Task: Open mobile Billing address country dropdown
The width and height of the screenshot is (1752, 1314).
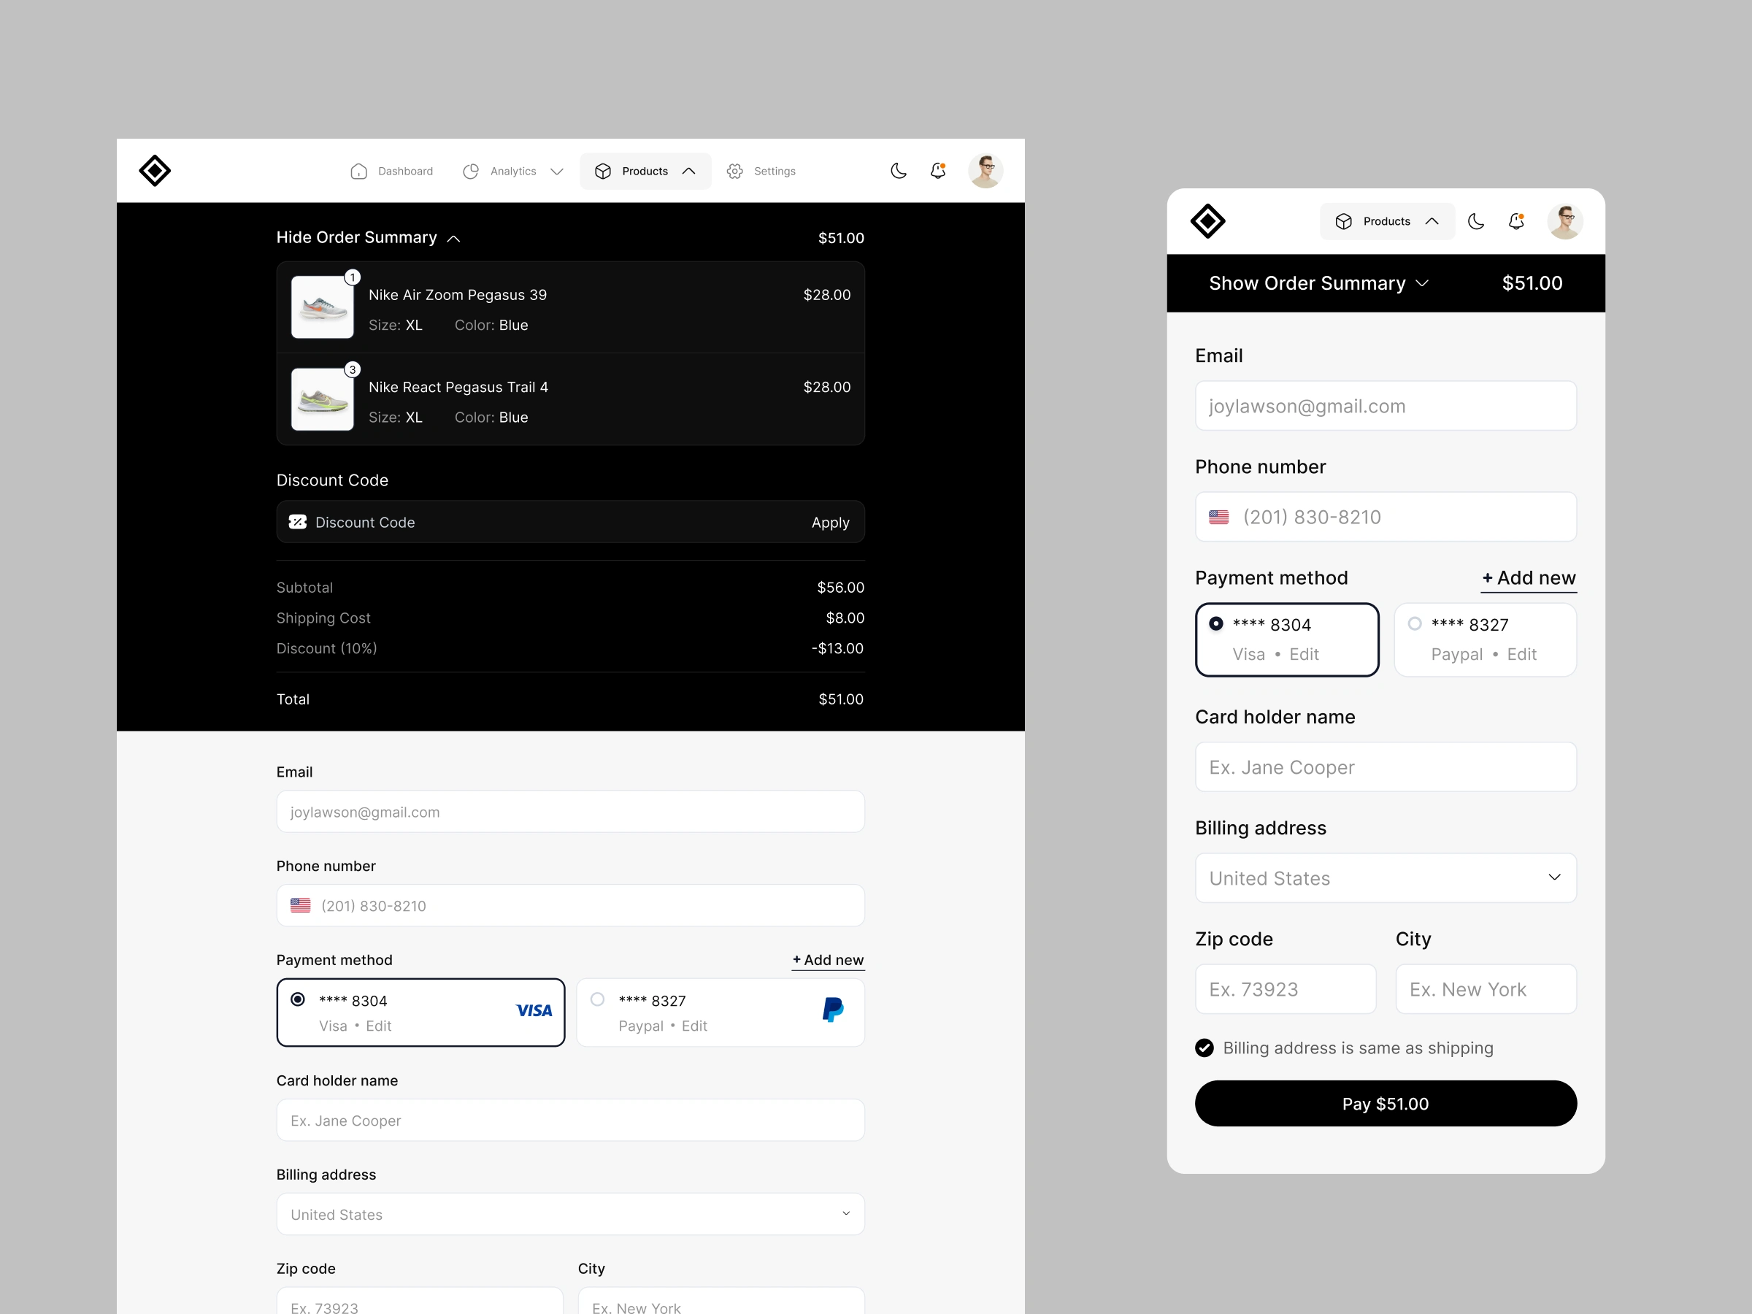Action: [x=1386, y=877]
